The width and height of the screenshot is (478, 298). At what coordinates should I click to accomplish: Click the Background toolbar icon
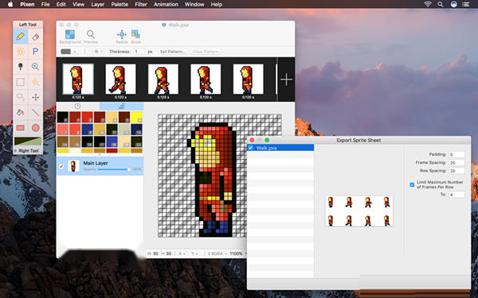click(70, 37)
